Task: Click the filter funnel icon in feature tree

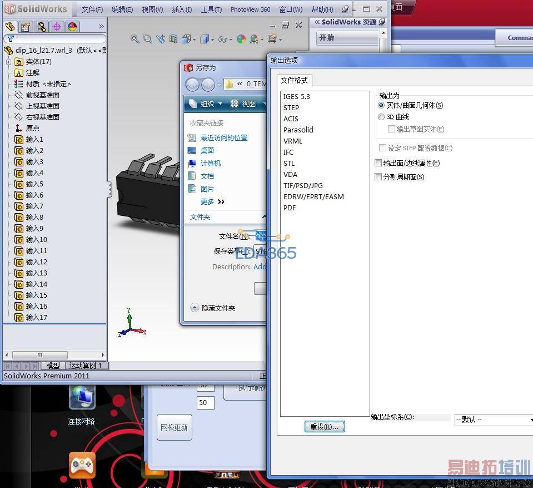Action: [x=11, y=39]
